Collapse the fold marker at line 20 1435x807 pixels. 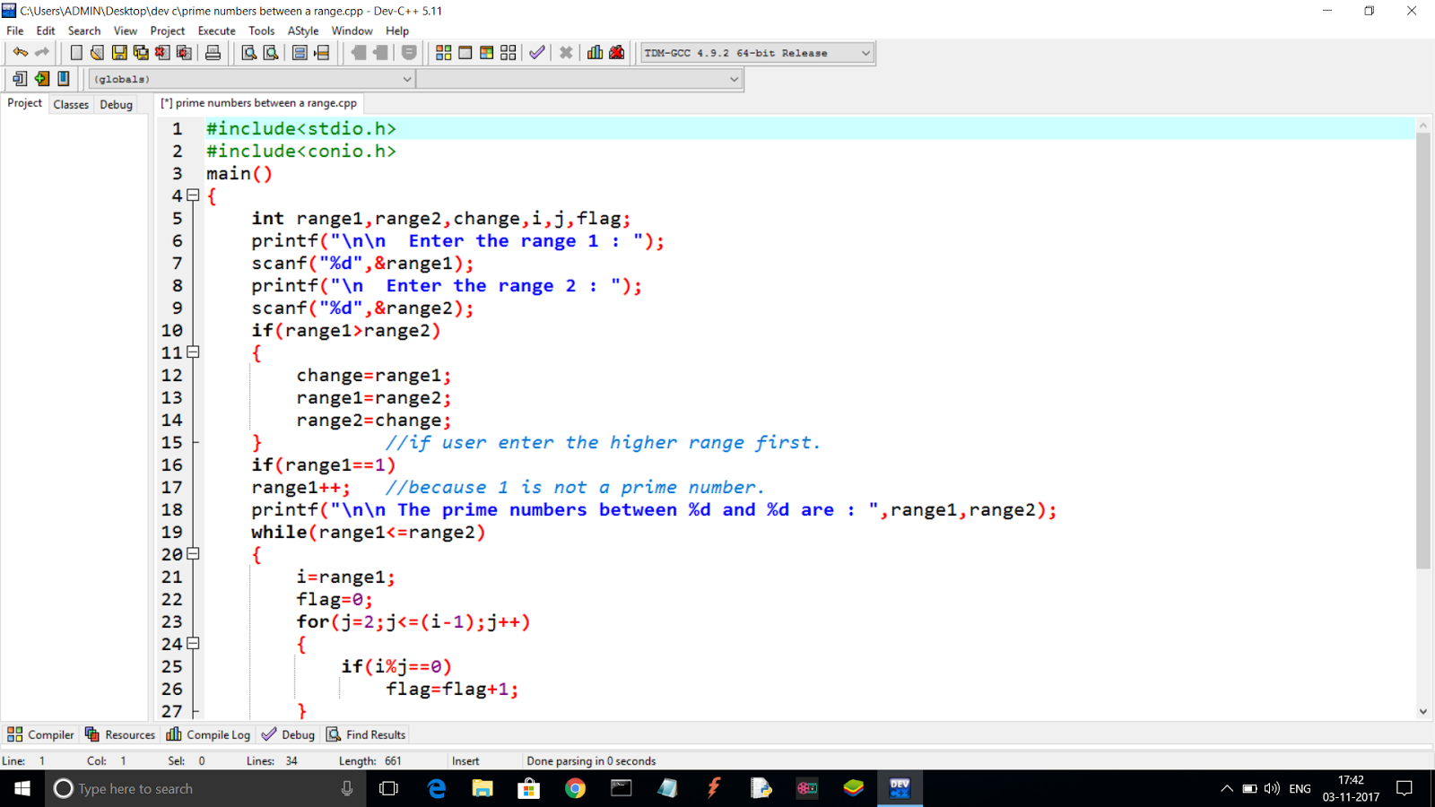coord(194,554)
